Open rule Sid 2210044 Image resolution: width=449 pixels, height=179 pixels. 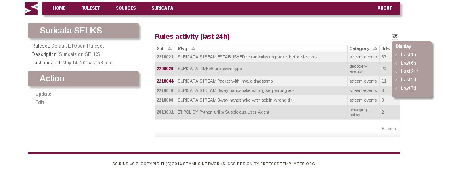(165, 81)
